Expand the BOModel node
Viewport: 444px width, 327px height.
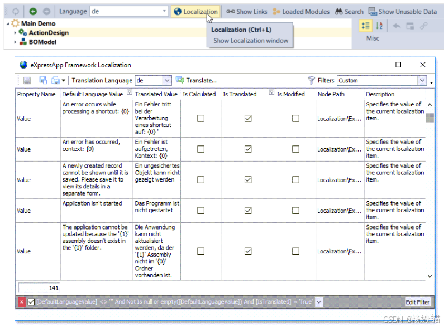tap(15, 42)
